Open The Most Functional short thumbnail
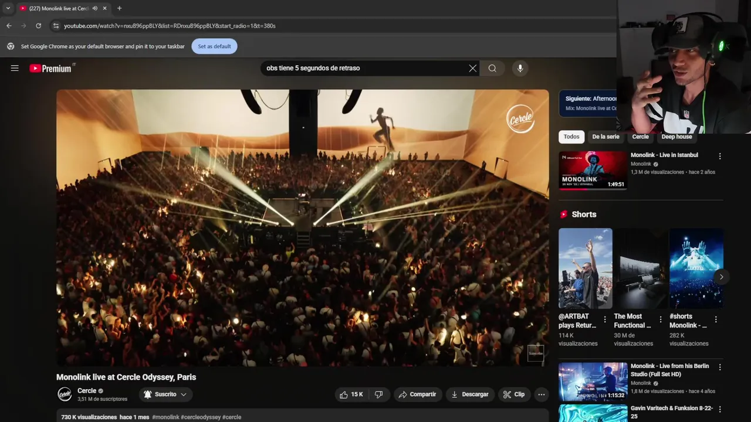This screenshot has height=422, width=751. click(x=641, y=268)
